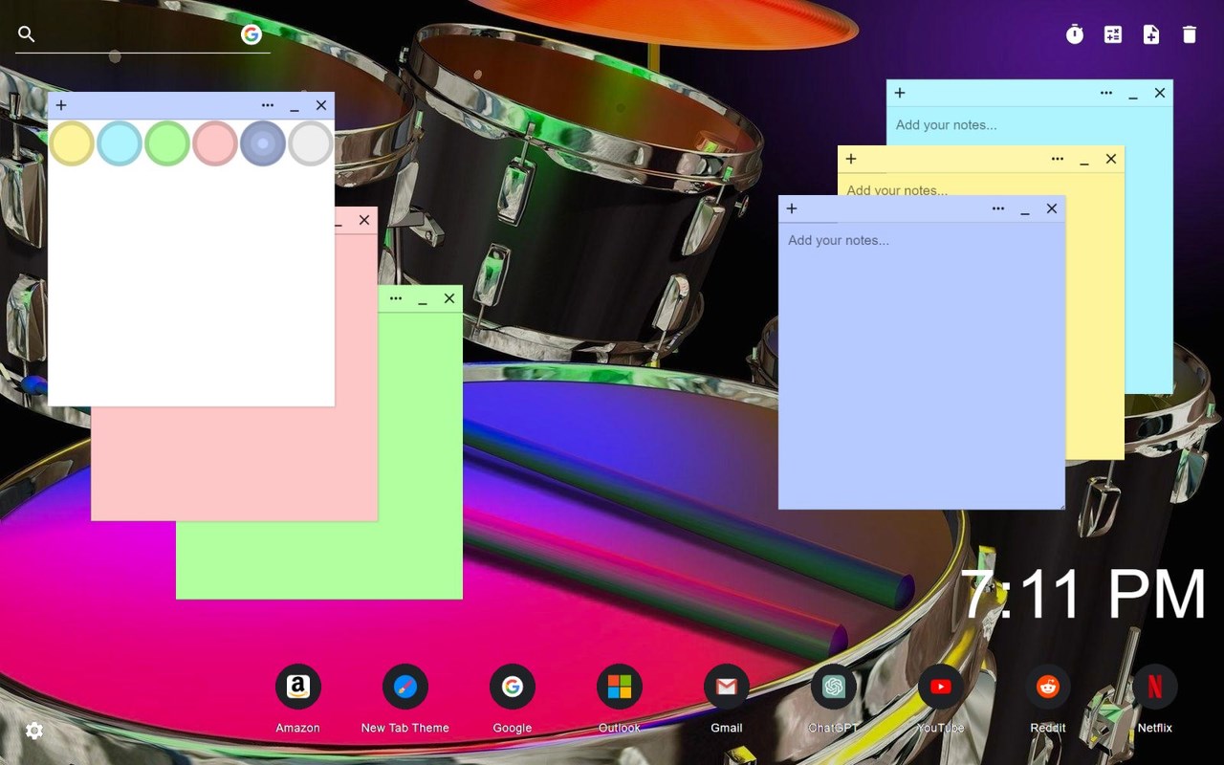Click plus on the cyan note
1224x765 pixels.
point(900,93)
